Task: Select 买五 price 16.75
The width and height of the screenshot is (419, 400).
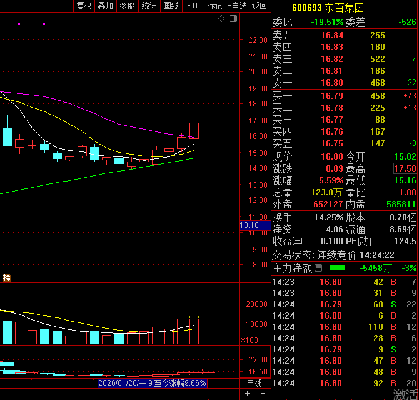Action: click(x=332, y=143)
